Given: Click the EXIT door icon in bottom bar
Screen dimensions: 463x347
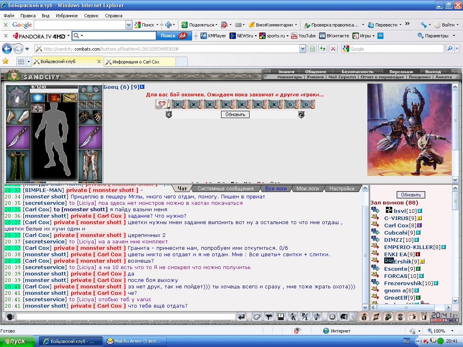Looking at the screenshot, I should coord(424,317).
